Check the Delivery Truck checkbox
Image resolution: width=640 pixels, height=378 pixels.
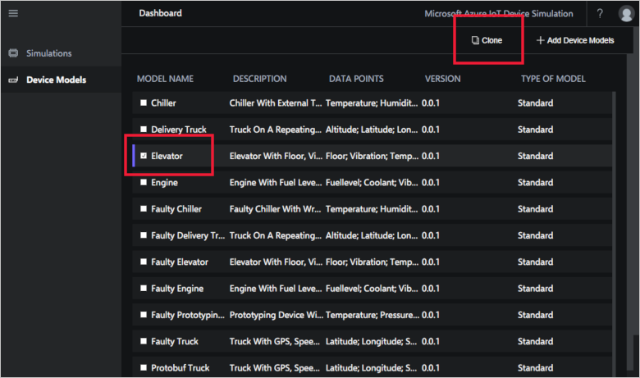pos(144,130)
